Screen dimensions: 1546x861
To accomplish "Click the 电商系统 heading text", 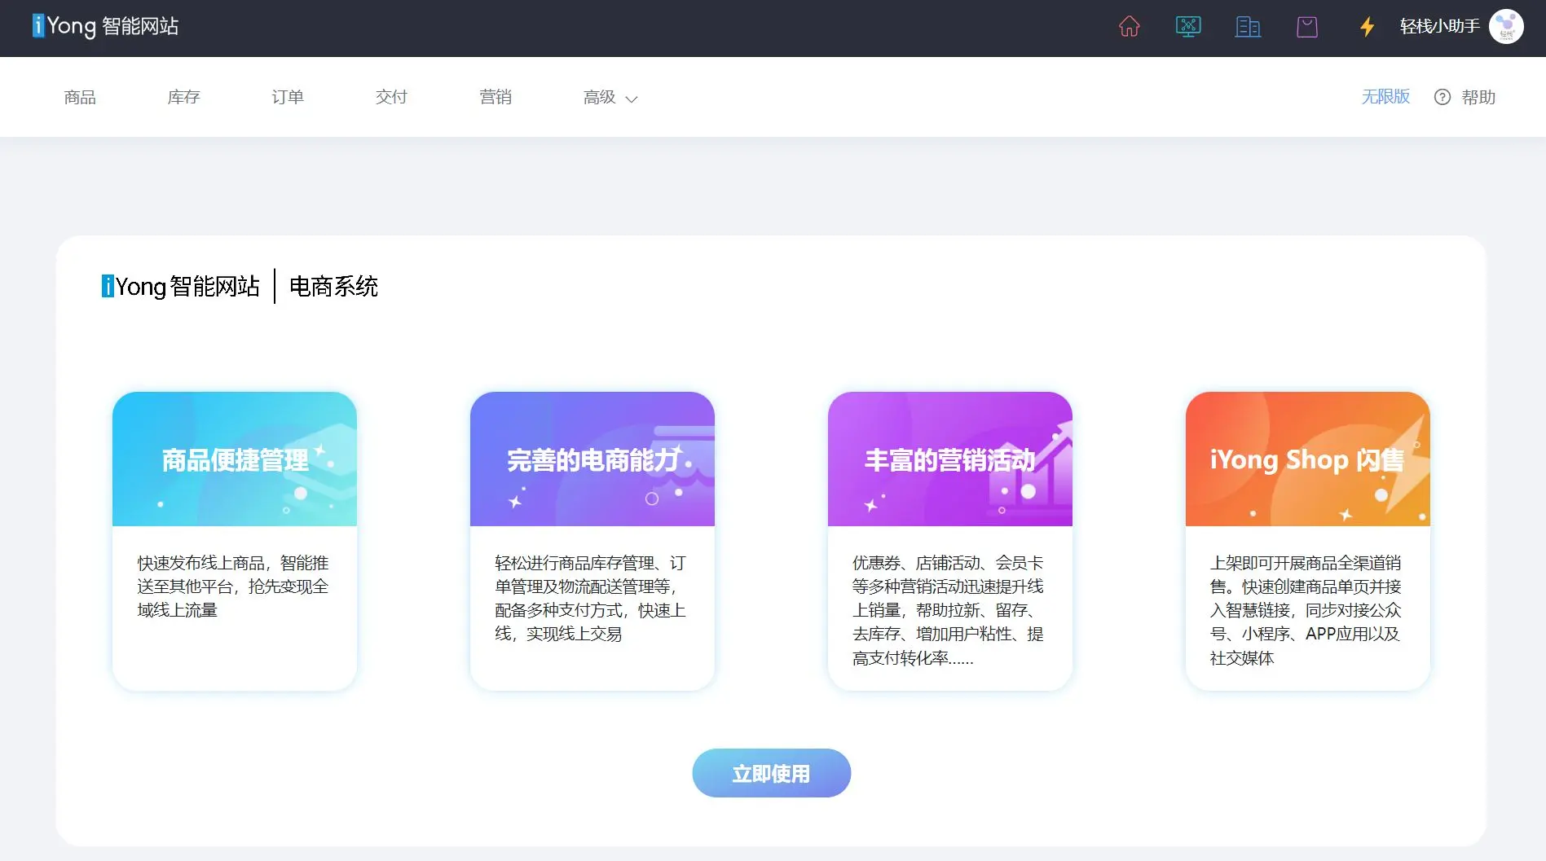I will (333, 286).
